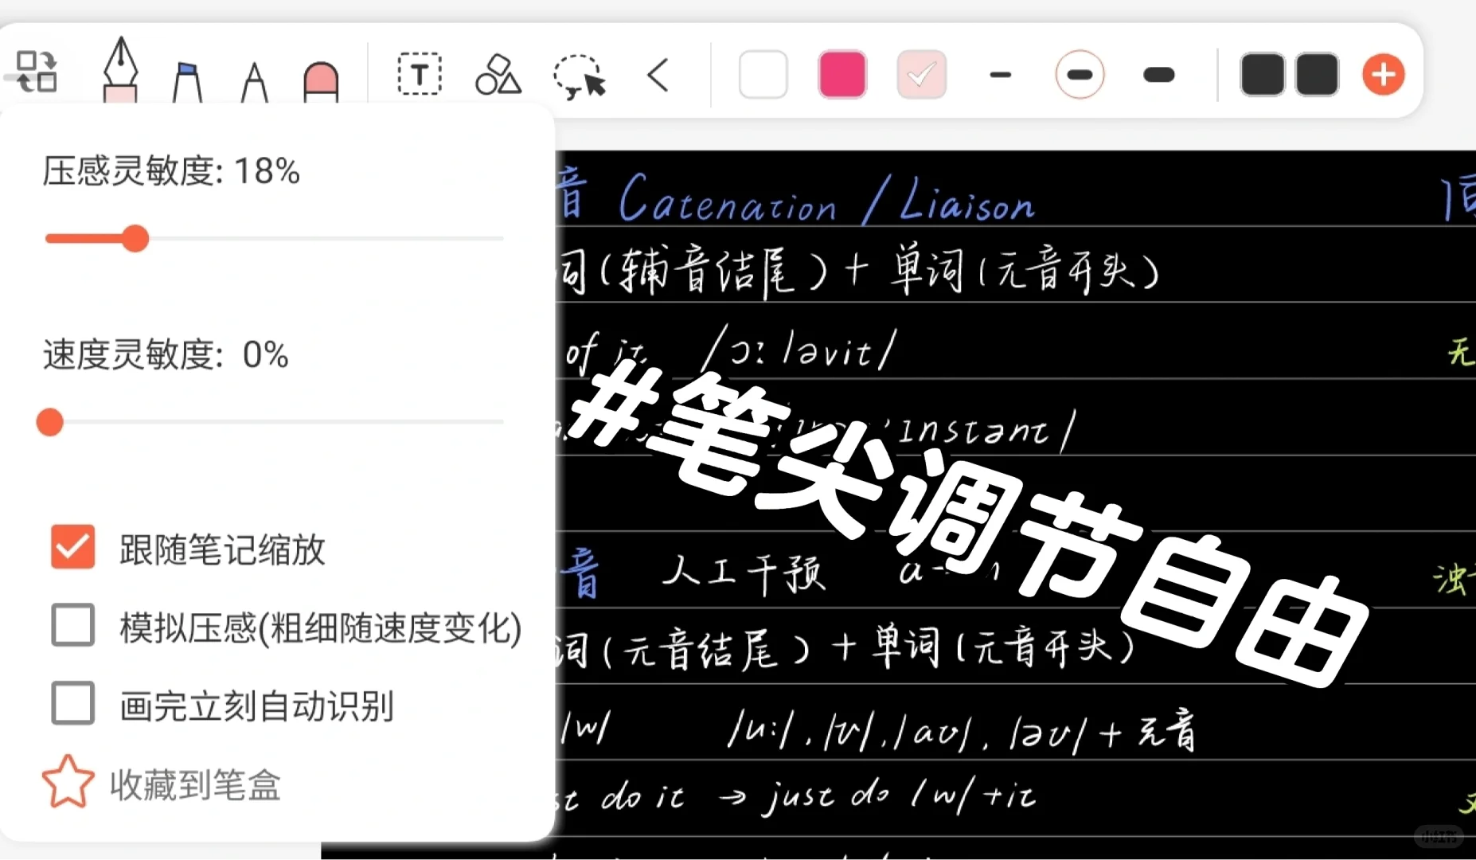Add a new pen with the plus button
Viewport: 1476px width, 860px height.
pyautogui.click(x=1383, y=74)
